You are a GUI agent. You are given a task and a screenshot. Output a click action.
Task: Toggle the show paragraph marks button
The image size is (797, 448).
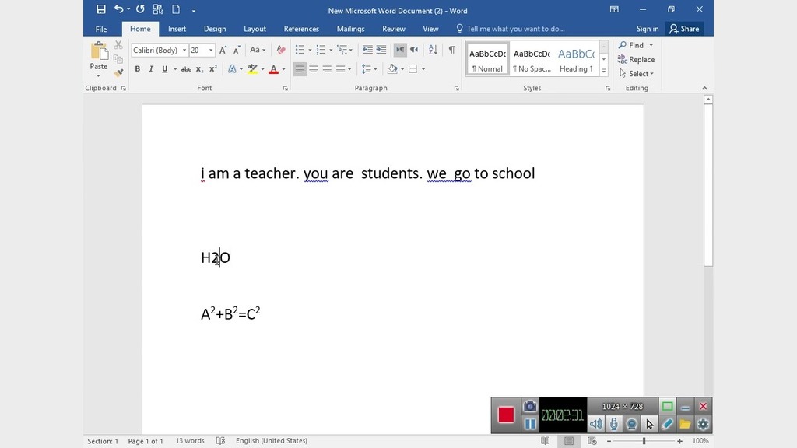(452, 50)
